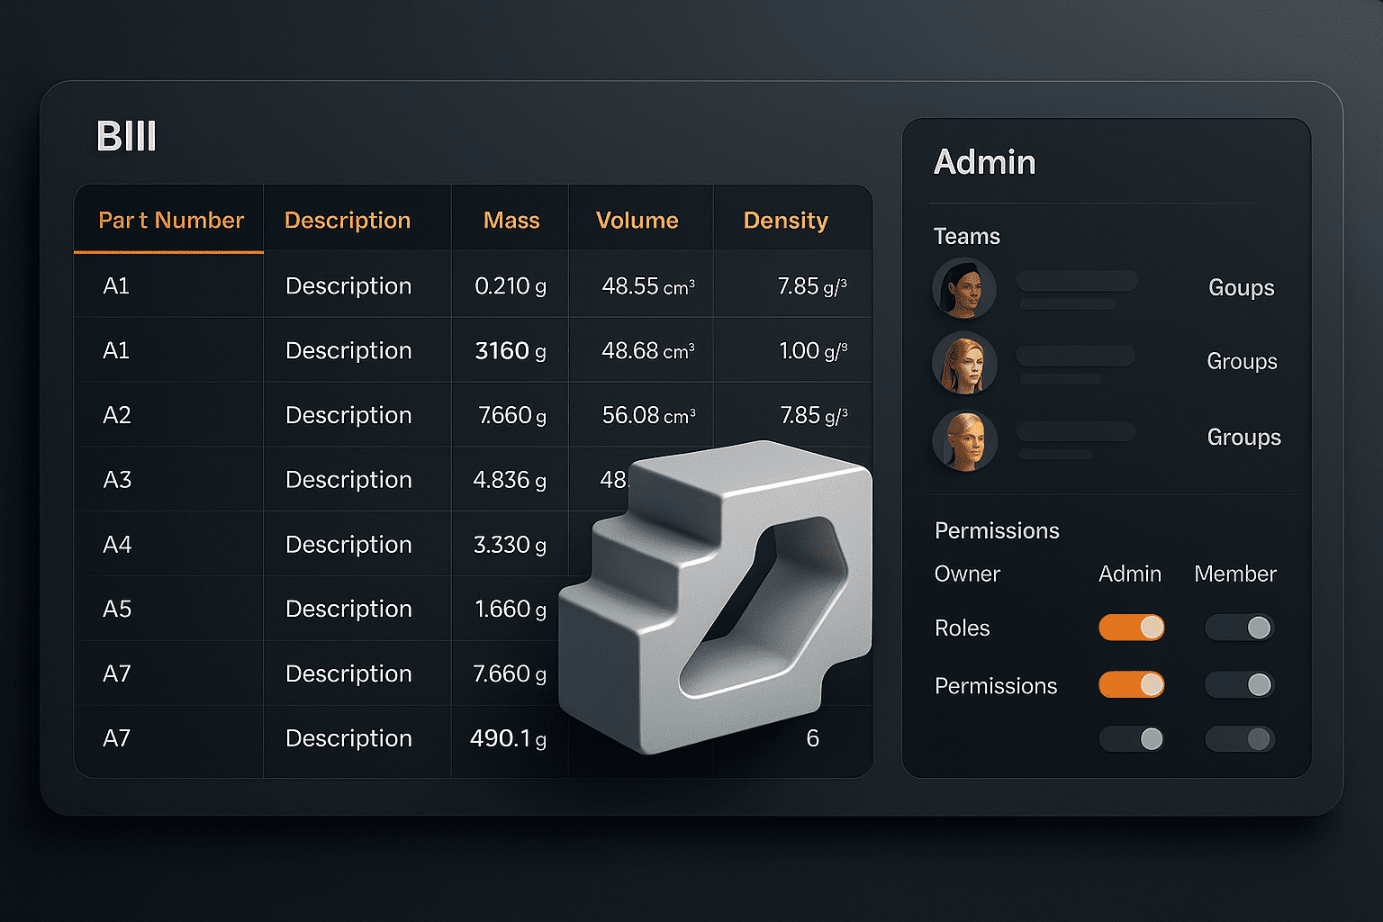Screen dimensions: 1383x922
Task: Select the A1 cell in the 0.210 g row
Action: coord(116,286)
